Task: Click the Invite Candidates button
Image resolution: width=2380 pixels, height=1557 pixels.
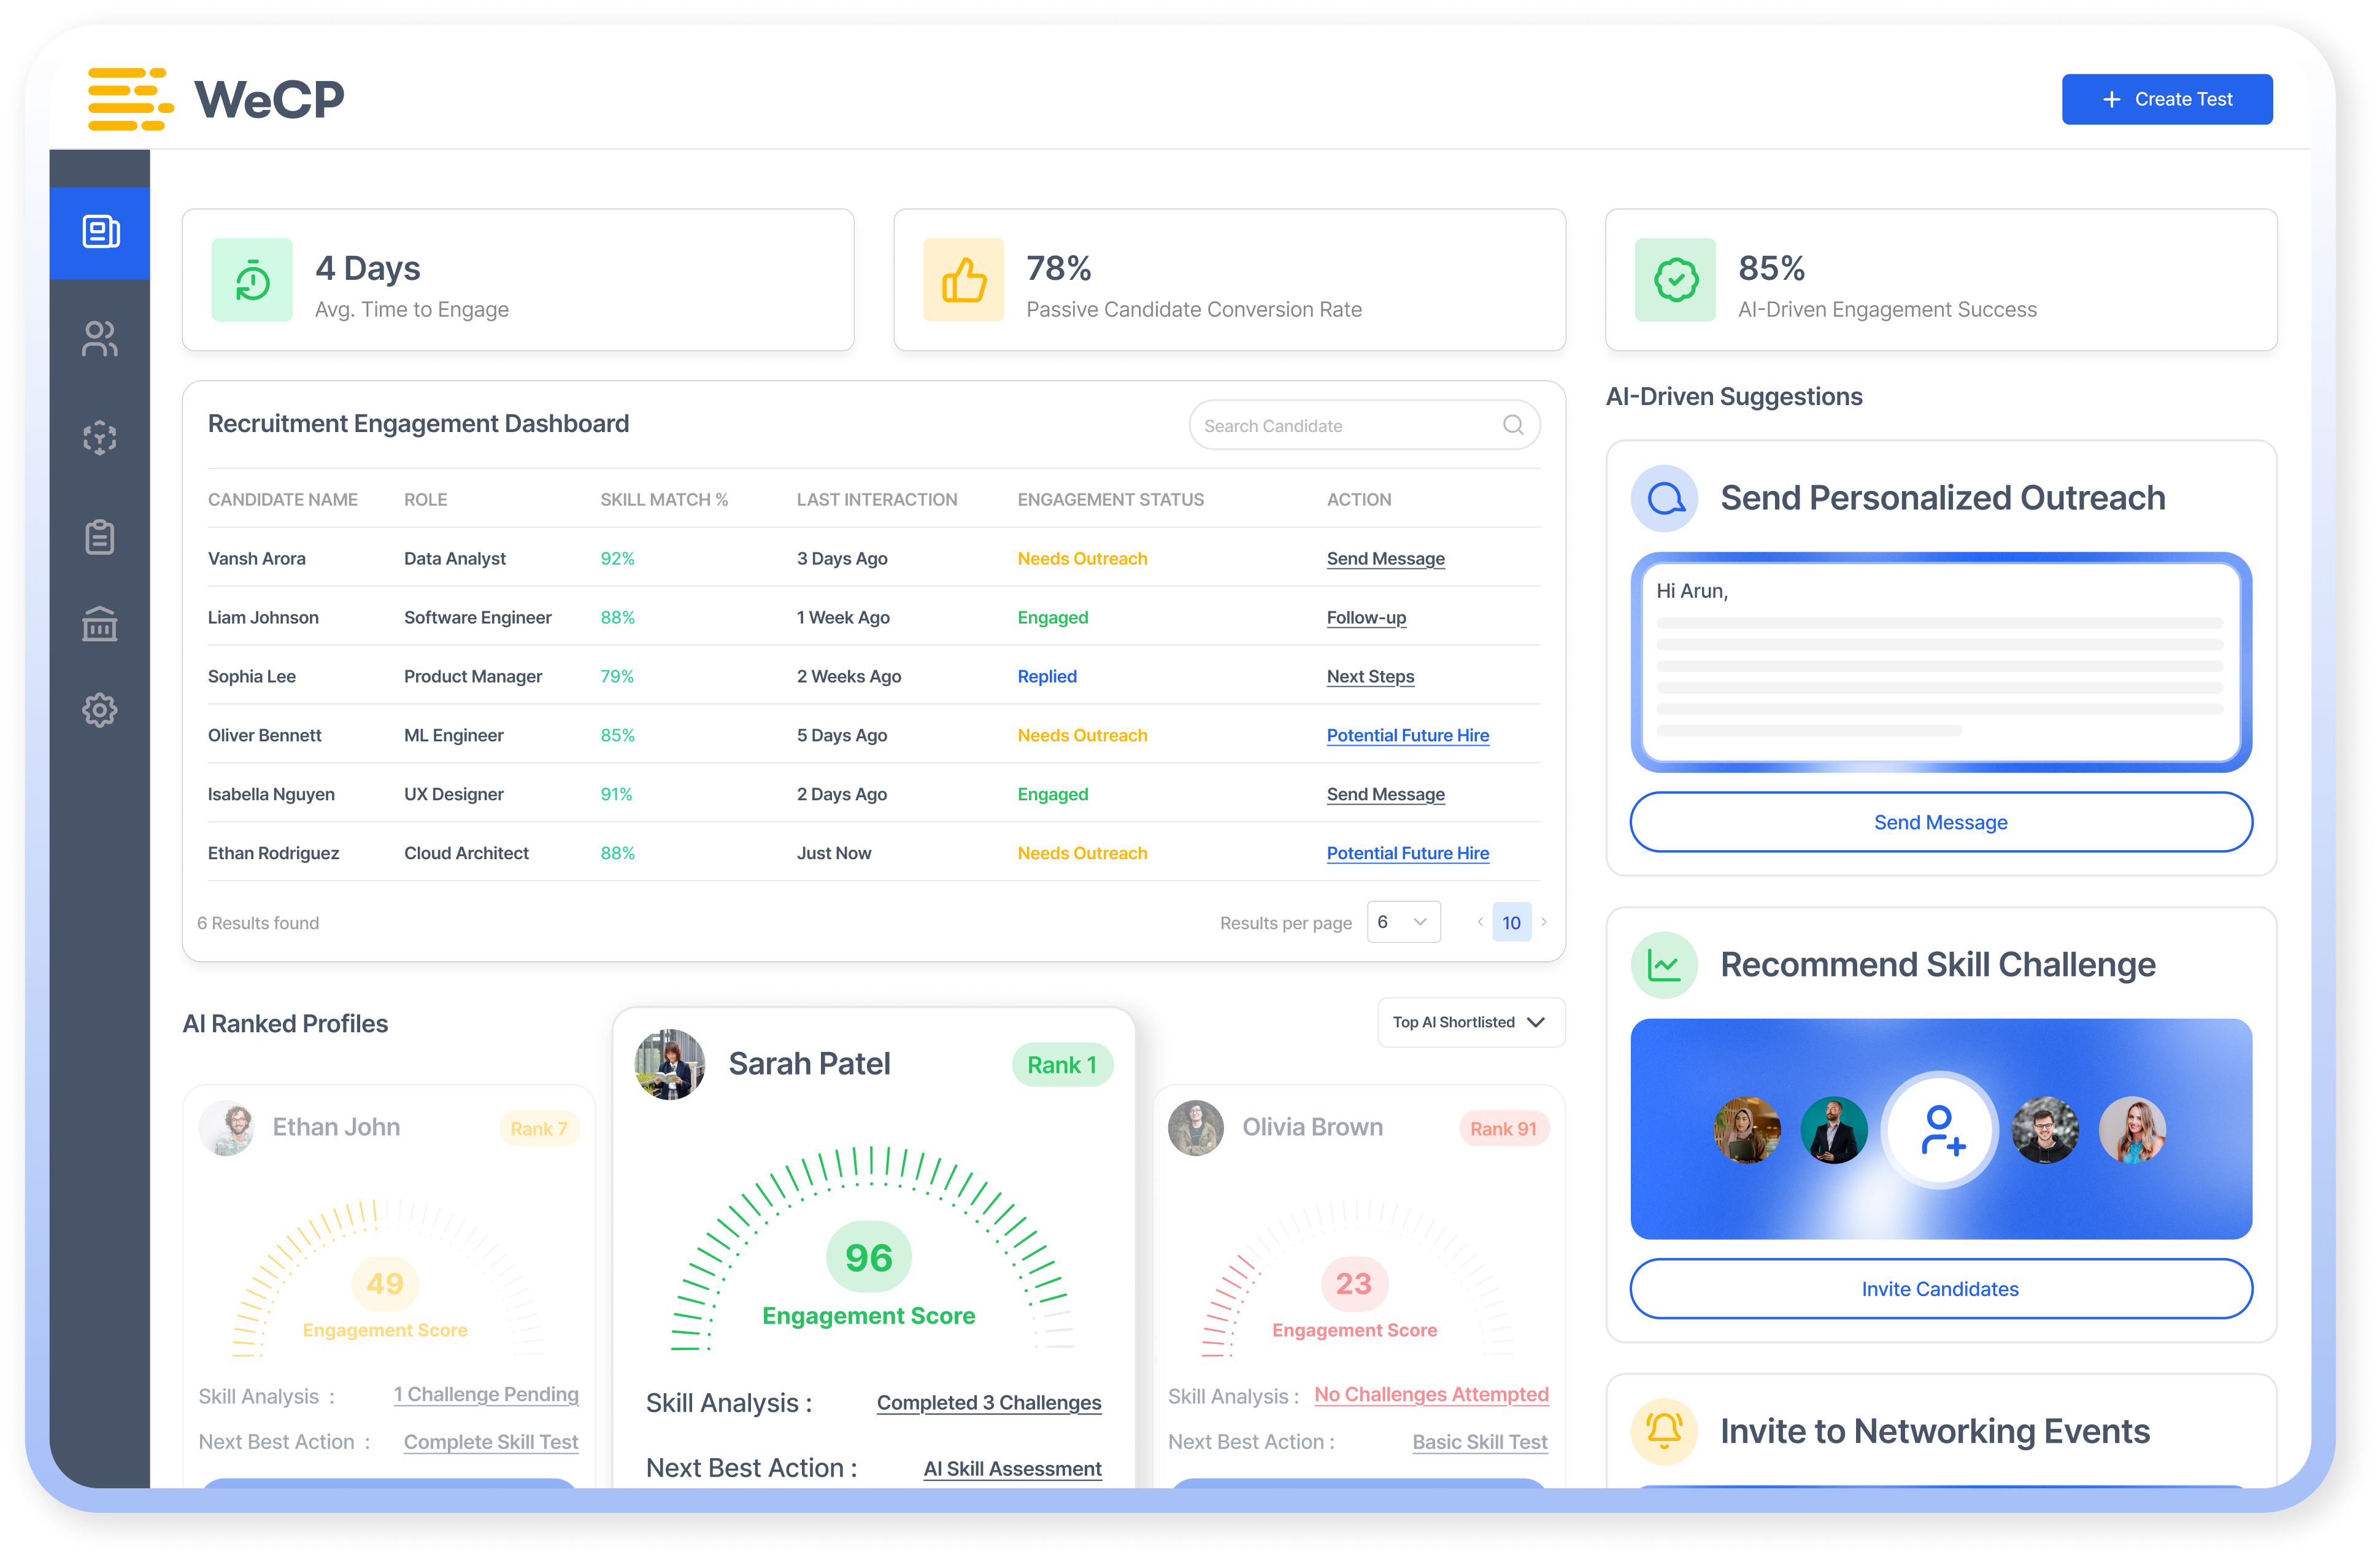Action: click(1941, 1289)
